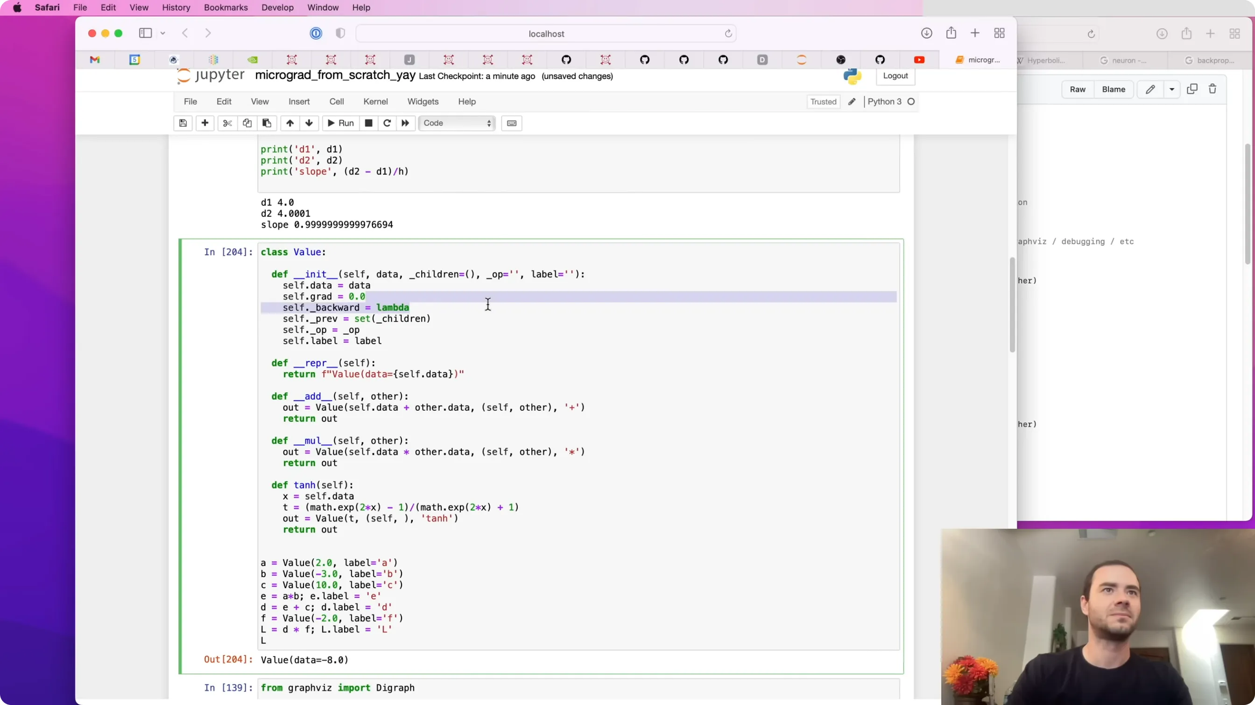The width and height of the screenshot is (1255, 705).
Task: Reload the localhost page
Action: (x=728, y=34)
